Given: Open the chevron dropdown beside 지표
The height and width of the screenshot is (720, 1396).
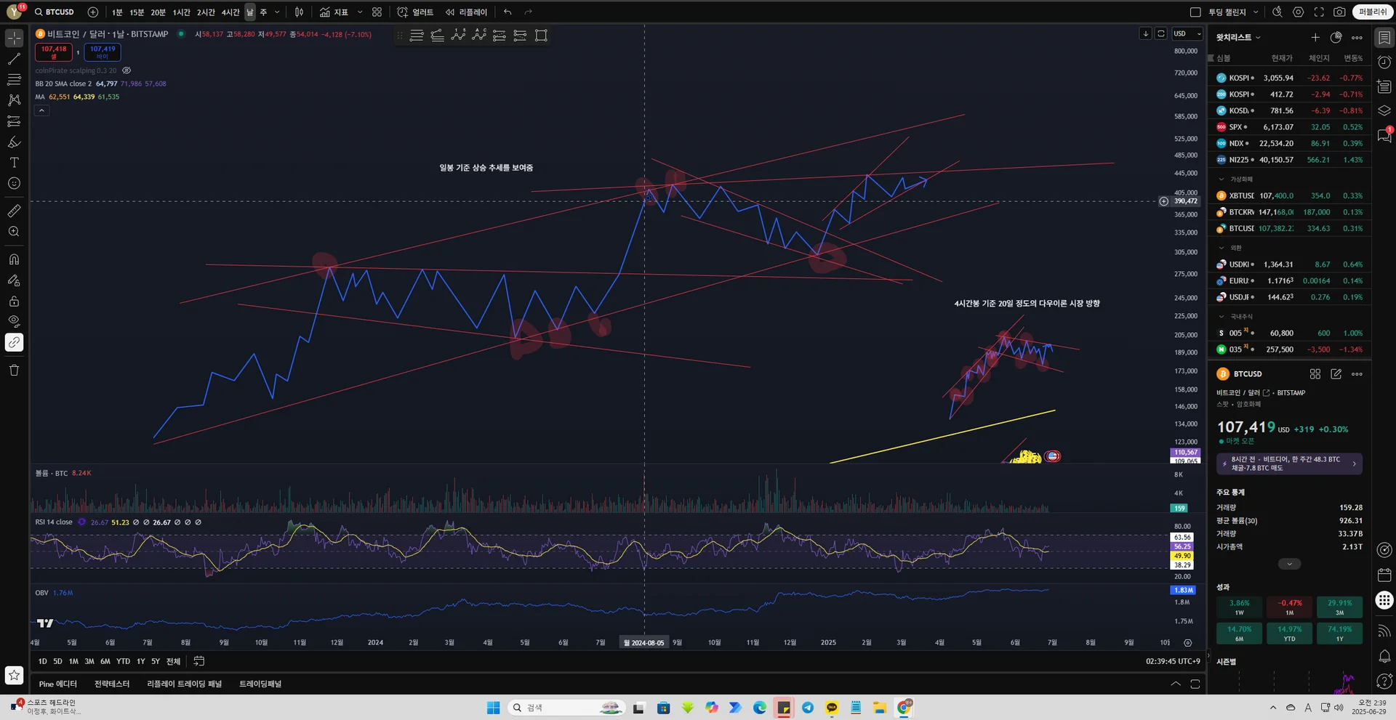Looking at the screenshot, I should [359, 12].
